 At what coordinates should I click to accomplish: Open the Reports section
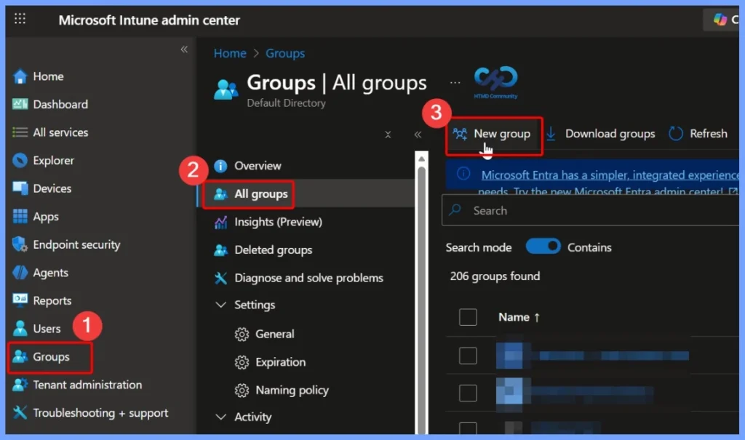click(52, 300)
